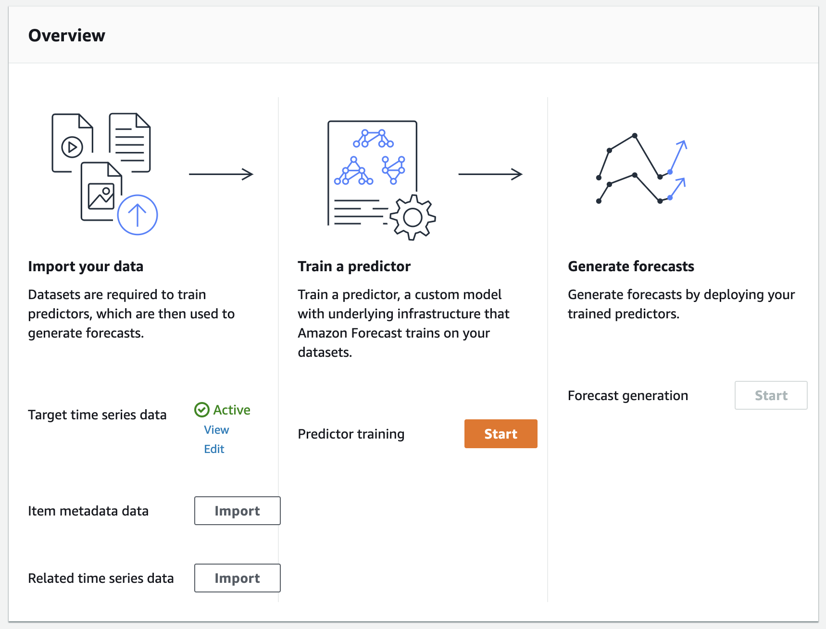Import item metadata data
The height and width of the screenshot is (629, 826).
click(237, 511)
